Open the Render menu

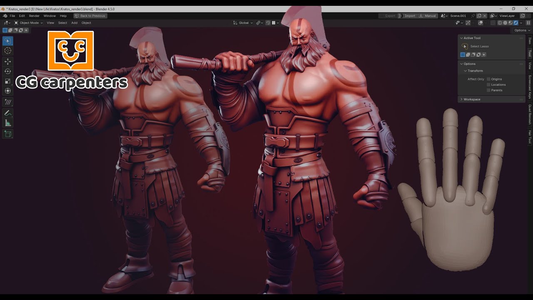click(x=34, y=16)
